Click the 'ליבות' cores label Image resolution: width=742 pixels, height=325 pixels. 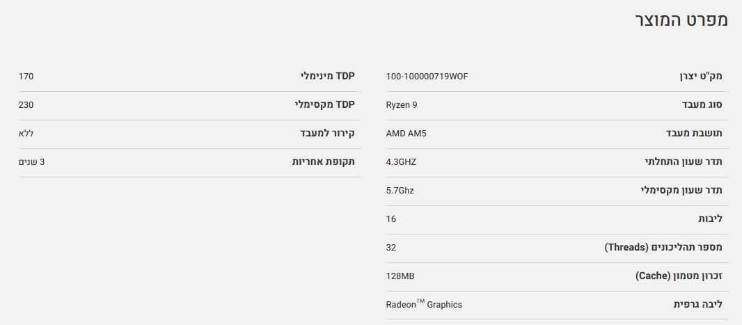click(x=710, y=219)
